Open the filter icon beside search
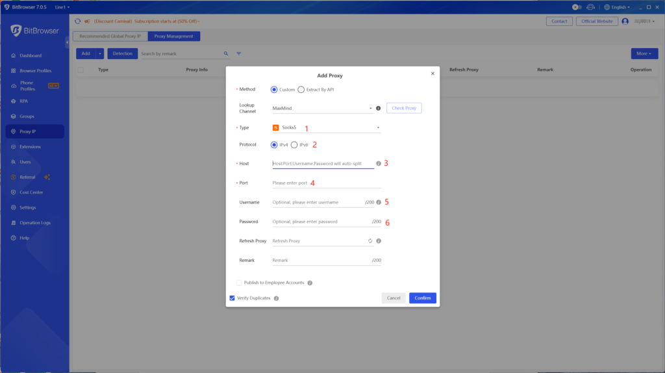Screen dimensions: 665x373 click(x=239, y=54)
